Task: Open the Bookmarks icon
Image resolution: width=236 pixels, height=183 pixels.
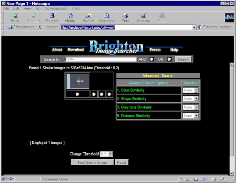Action: tap(10, 27)
